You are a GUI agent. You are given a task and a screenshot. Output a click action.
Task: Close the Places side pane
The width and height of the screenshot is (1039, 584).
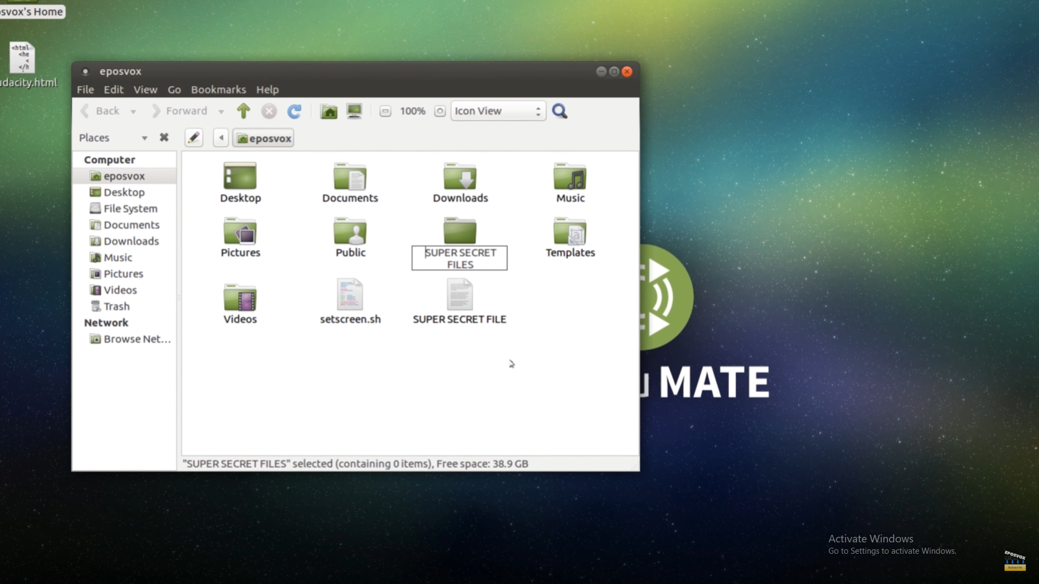click(x=164, y=137)
